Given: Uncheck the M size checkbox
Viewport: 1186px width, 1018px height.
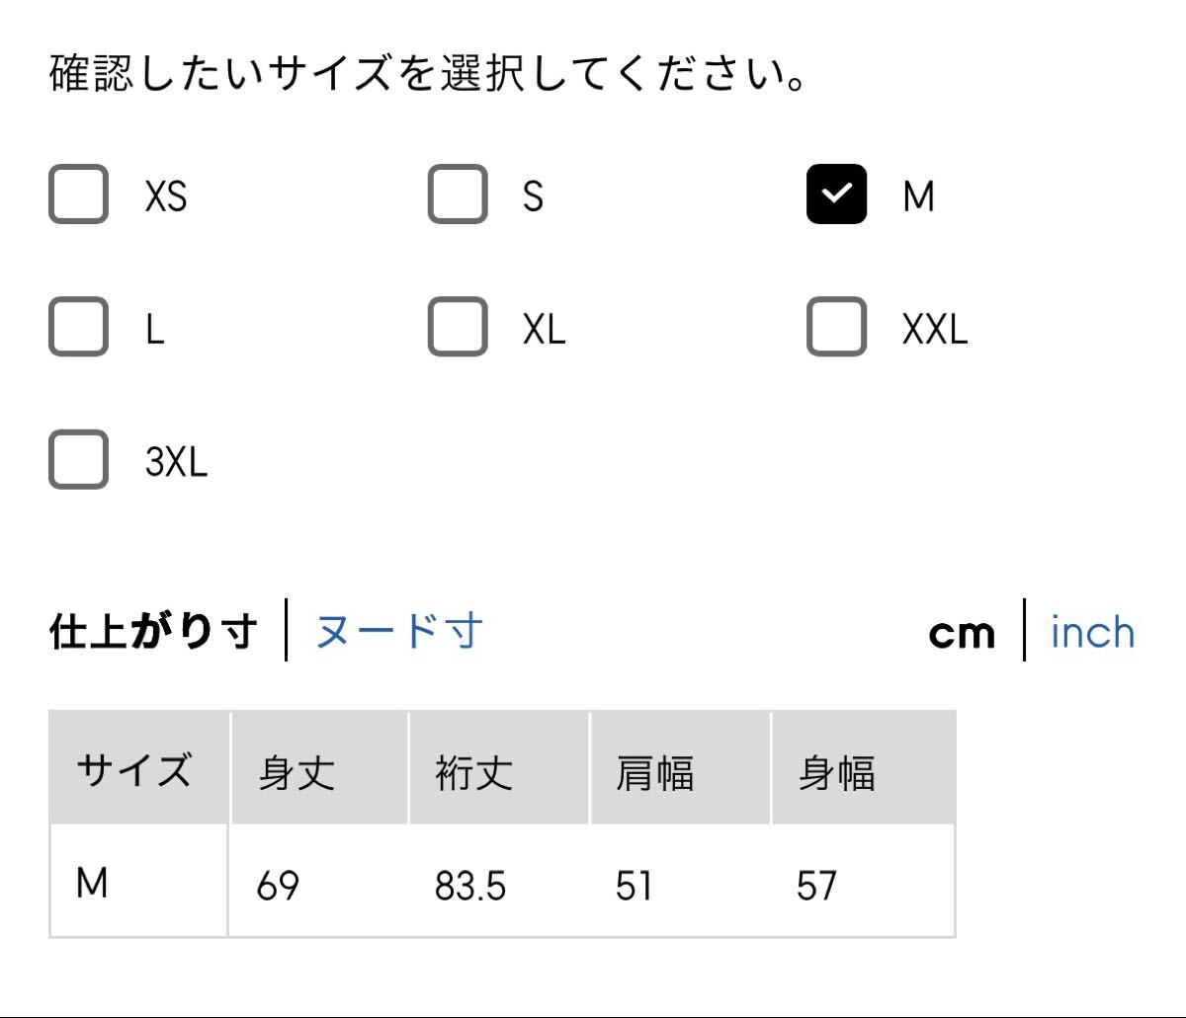Looking at the screenshot, I should click(x=836, y=195).
